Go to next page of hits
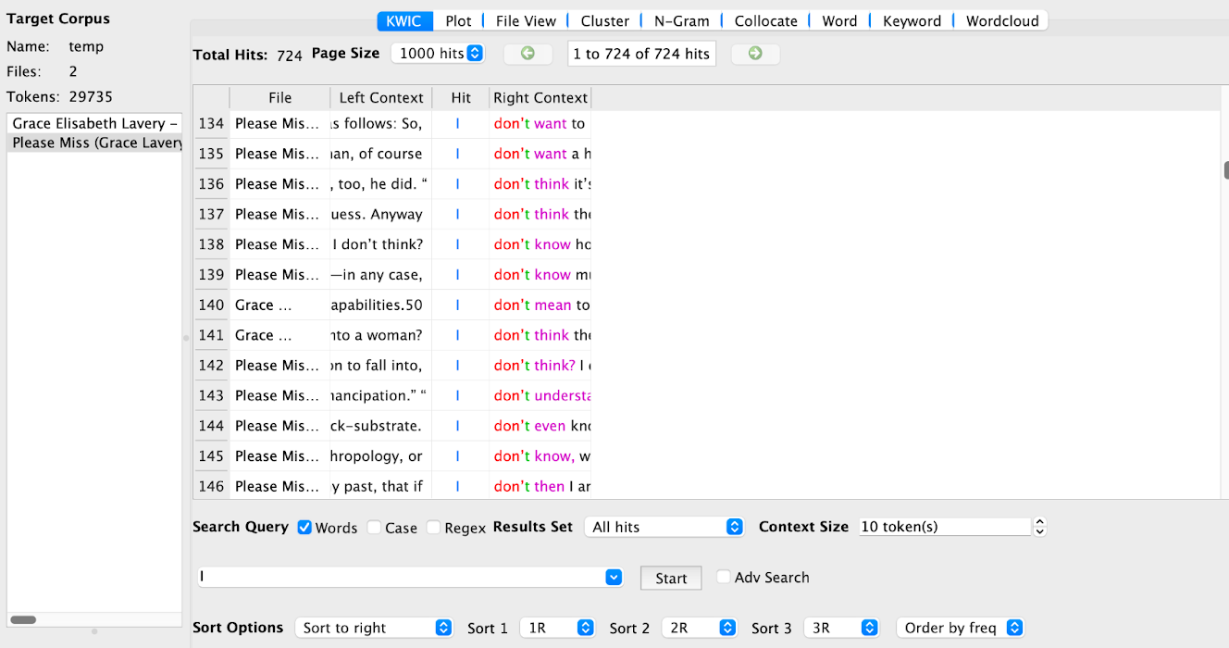1229x648 pixels. pos(755,54)
